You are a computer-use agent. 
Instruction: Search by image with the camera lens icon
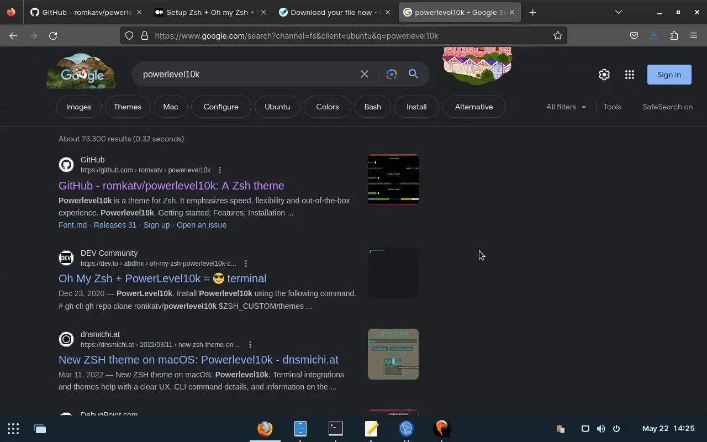(392, 74)
